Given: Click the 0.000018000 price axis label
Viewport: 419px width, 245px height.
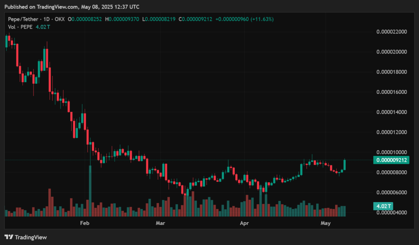Looking at the screenshot, I should [392, 72].
